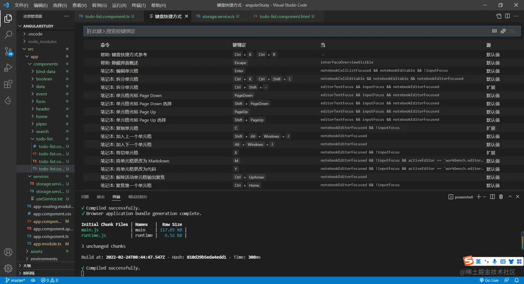Open the Run and Debug view
Image resolution: width=524 pixels, height=284 pixels.
coord(8,68)
